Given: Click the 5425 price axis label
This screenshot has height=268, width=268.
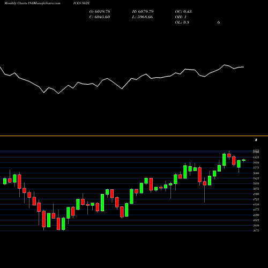Looking at the screenshot, I should tap(256, 178).
